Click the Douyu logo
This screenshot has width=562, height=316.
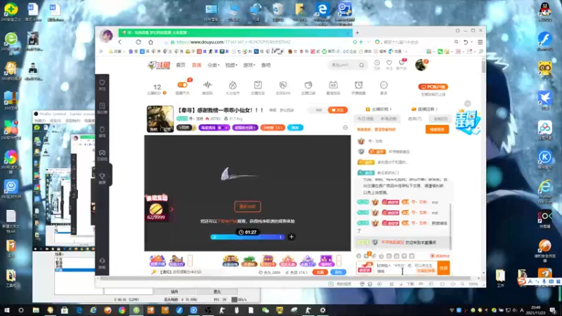point(159,65)
